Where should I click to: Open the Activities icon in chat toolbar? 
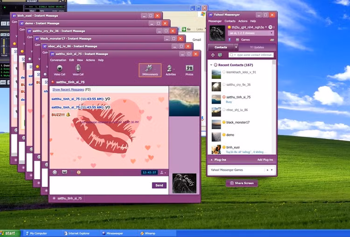170,70
